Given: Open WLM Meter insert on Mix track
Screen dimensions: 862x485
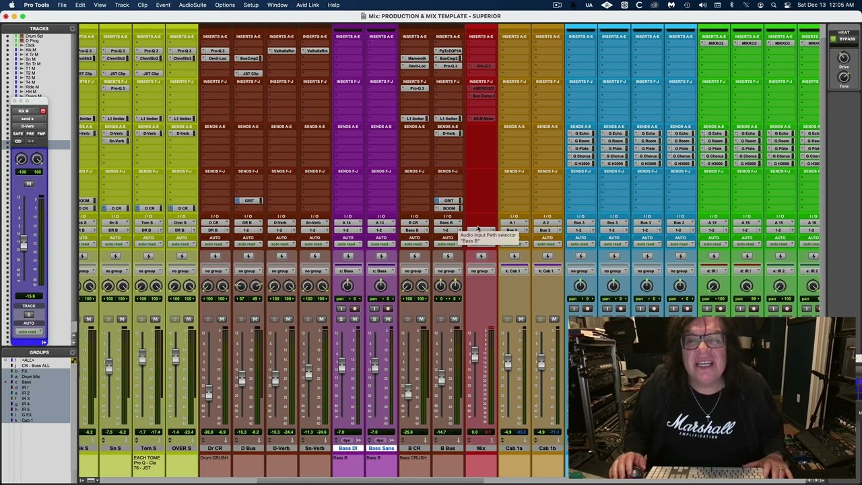Looking at the screenshot, I should coord(481,119).
